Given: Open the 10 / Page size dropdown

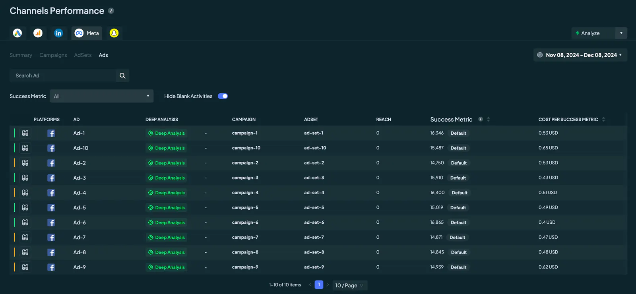Looking at the screenshot, I should tap(349, 285).
